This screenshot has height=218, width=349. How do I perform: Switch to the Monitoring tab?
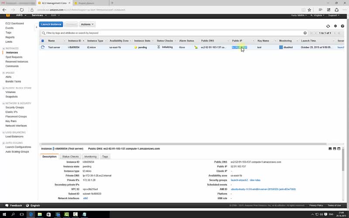click(x=90, y=157)
